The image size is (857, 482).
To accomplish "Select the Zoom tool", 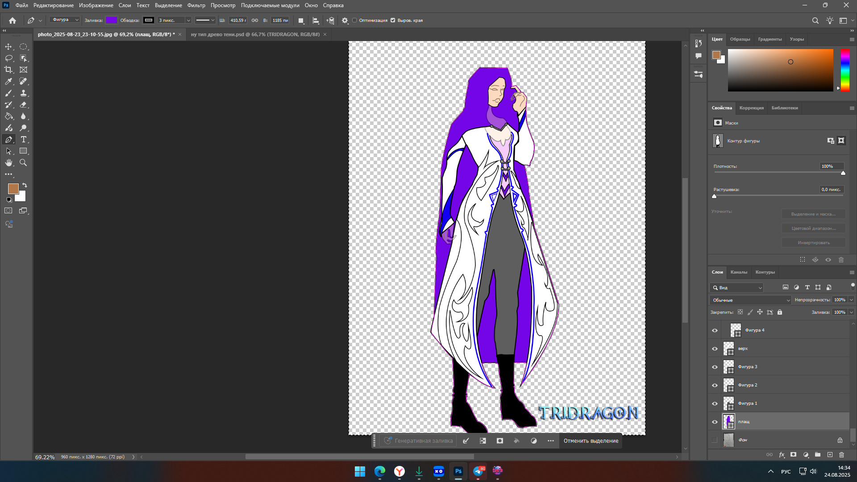I will click(23, 163).
